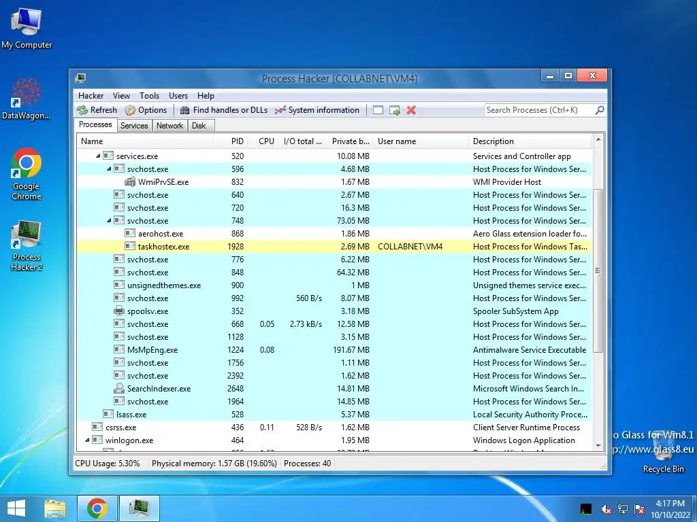The width and height of the screenshot is (697, 522).
Task: Collapse svchost.exe PID 596 node
Action: tap(109, 169)
